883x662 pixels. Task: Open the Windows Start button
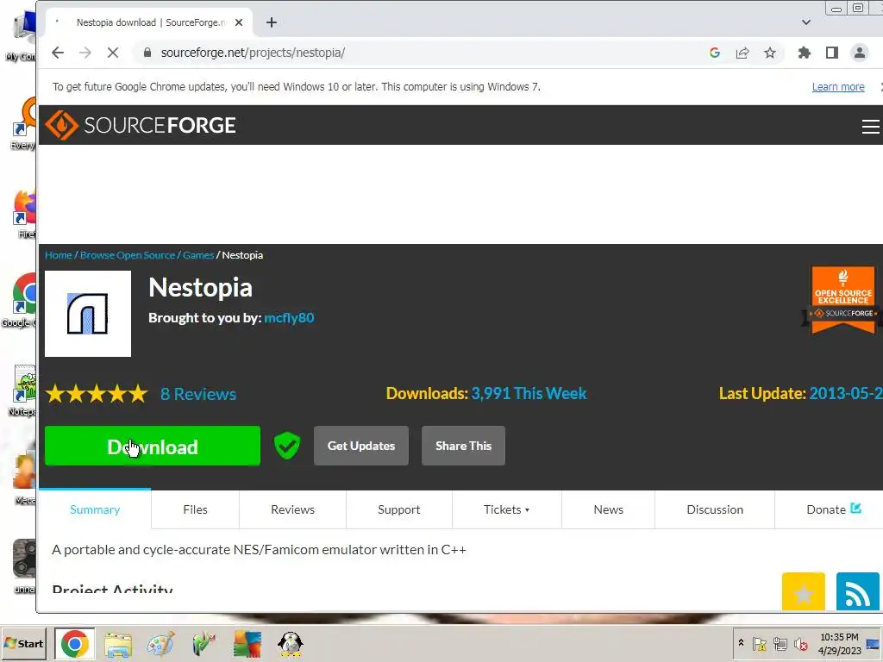pos(23,643)
